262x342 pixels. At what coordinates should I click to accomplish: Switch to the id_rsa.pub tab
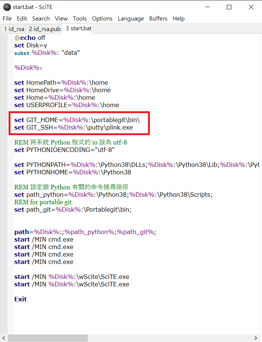tap(44, 29)
